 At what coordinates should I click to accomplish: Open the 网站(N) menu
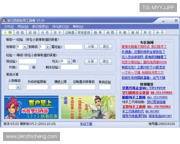click(x=23, y=27)
